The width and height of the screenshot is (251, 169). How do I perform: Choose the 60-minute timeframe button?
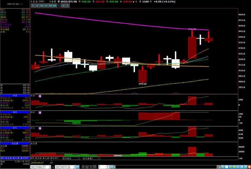(x=55, y=6)
